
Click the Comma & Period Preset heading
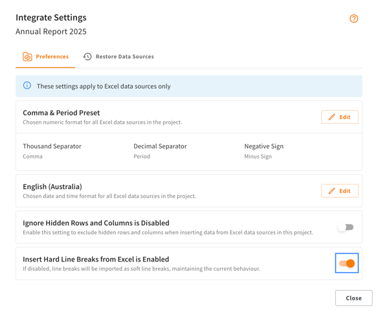(61, 113)
